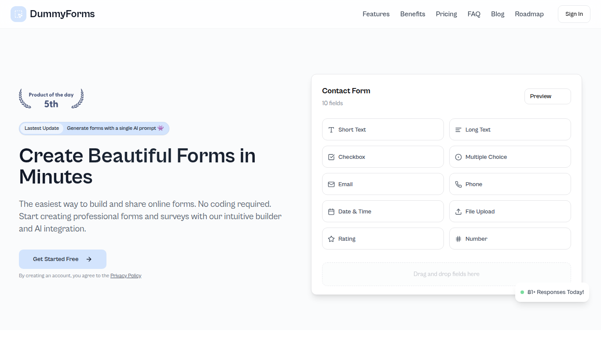Pick the File Upload field card
Viewport: 601px width, 338px height.
point(510,211)
